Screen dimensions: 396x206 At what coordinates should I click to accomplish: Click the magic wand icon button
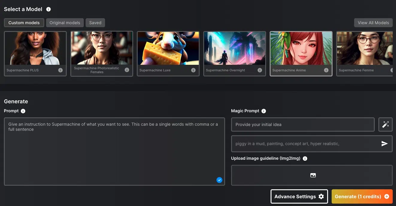386,124
